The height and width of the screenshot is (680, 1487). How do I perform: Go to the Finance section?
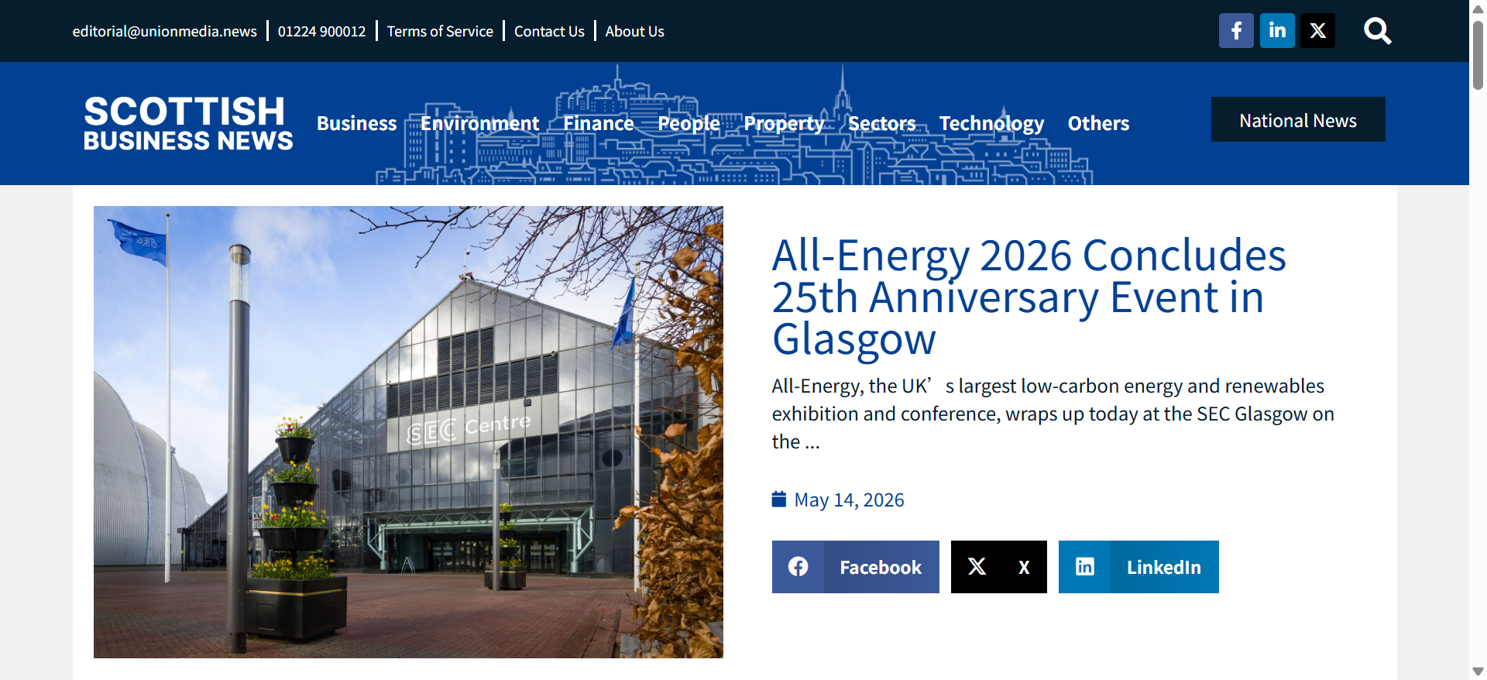(x=598, y=123)
